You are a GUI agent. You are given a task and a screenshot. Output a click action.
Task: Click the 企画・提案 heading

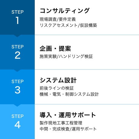[55, 49]
